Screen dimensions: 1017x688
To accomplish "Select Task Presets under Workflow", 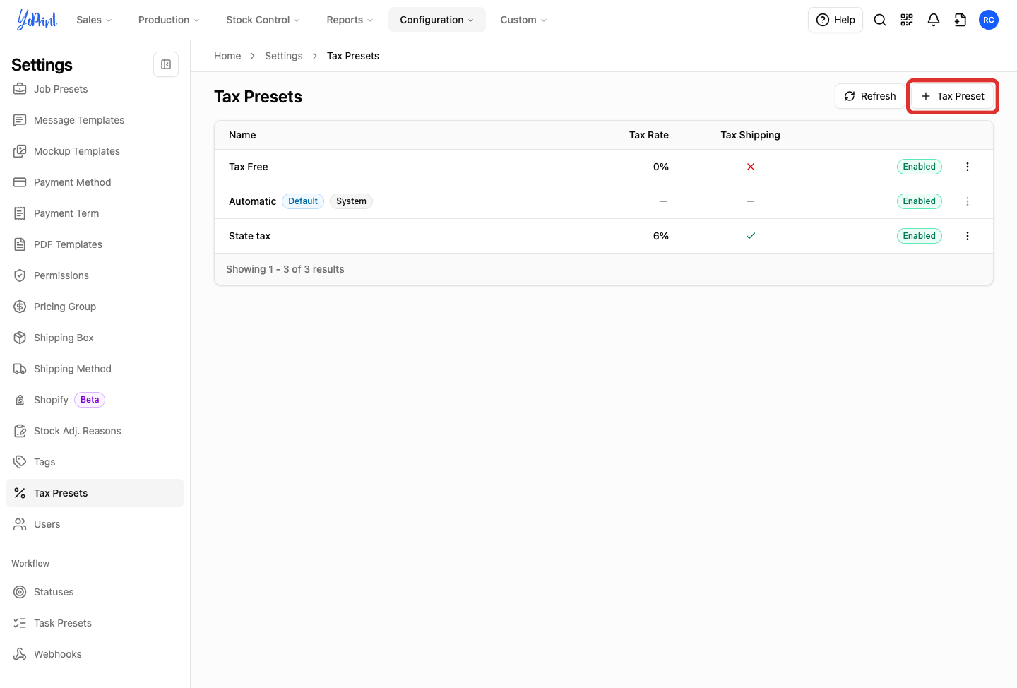I will [x=95, y=623].
